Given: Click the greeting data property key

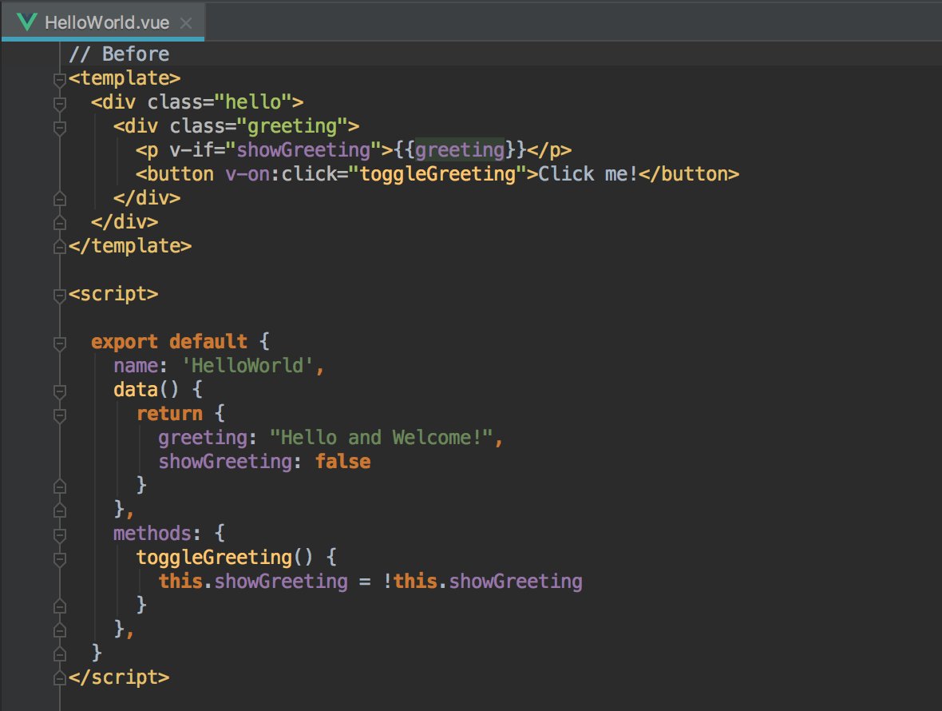Looking at the screenshot, I should click(x=203, y=438).
